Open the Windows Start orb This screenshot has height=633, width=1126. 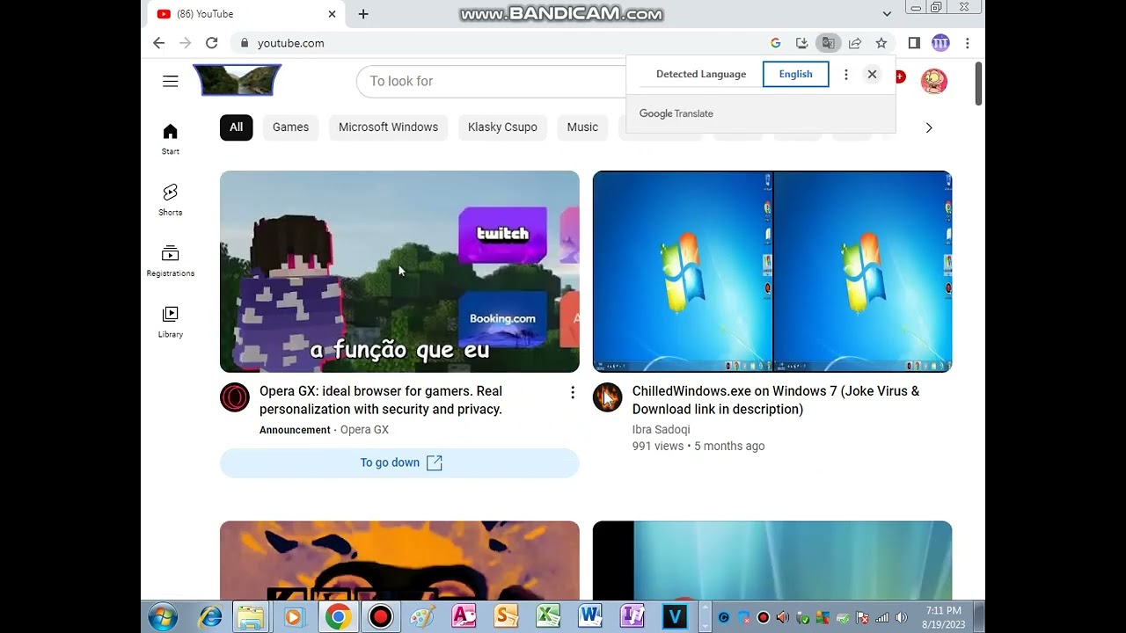coord(163,617)
